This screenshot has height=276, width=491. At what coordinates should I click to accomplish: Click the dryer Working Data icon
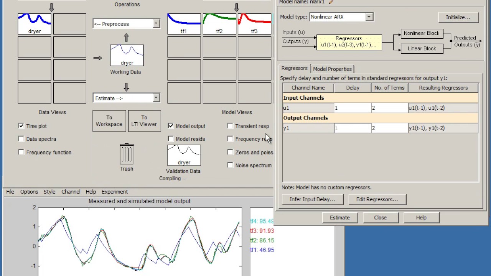tap(127, 55)
